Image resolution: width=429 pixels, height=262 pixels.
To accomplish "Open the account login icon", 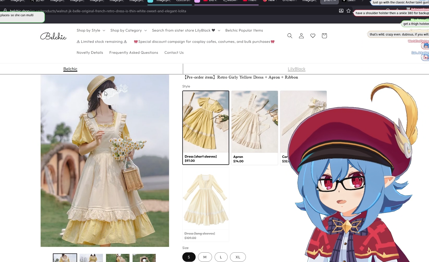I will [301, 36].
